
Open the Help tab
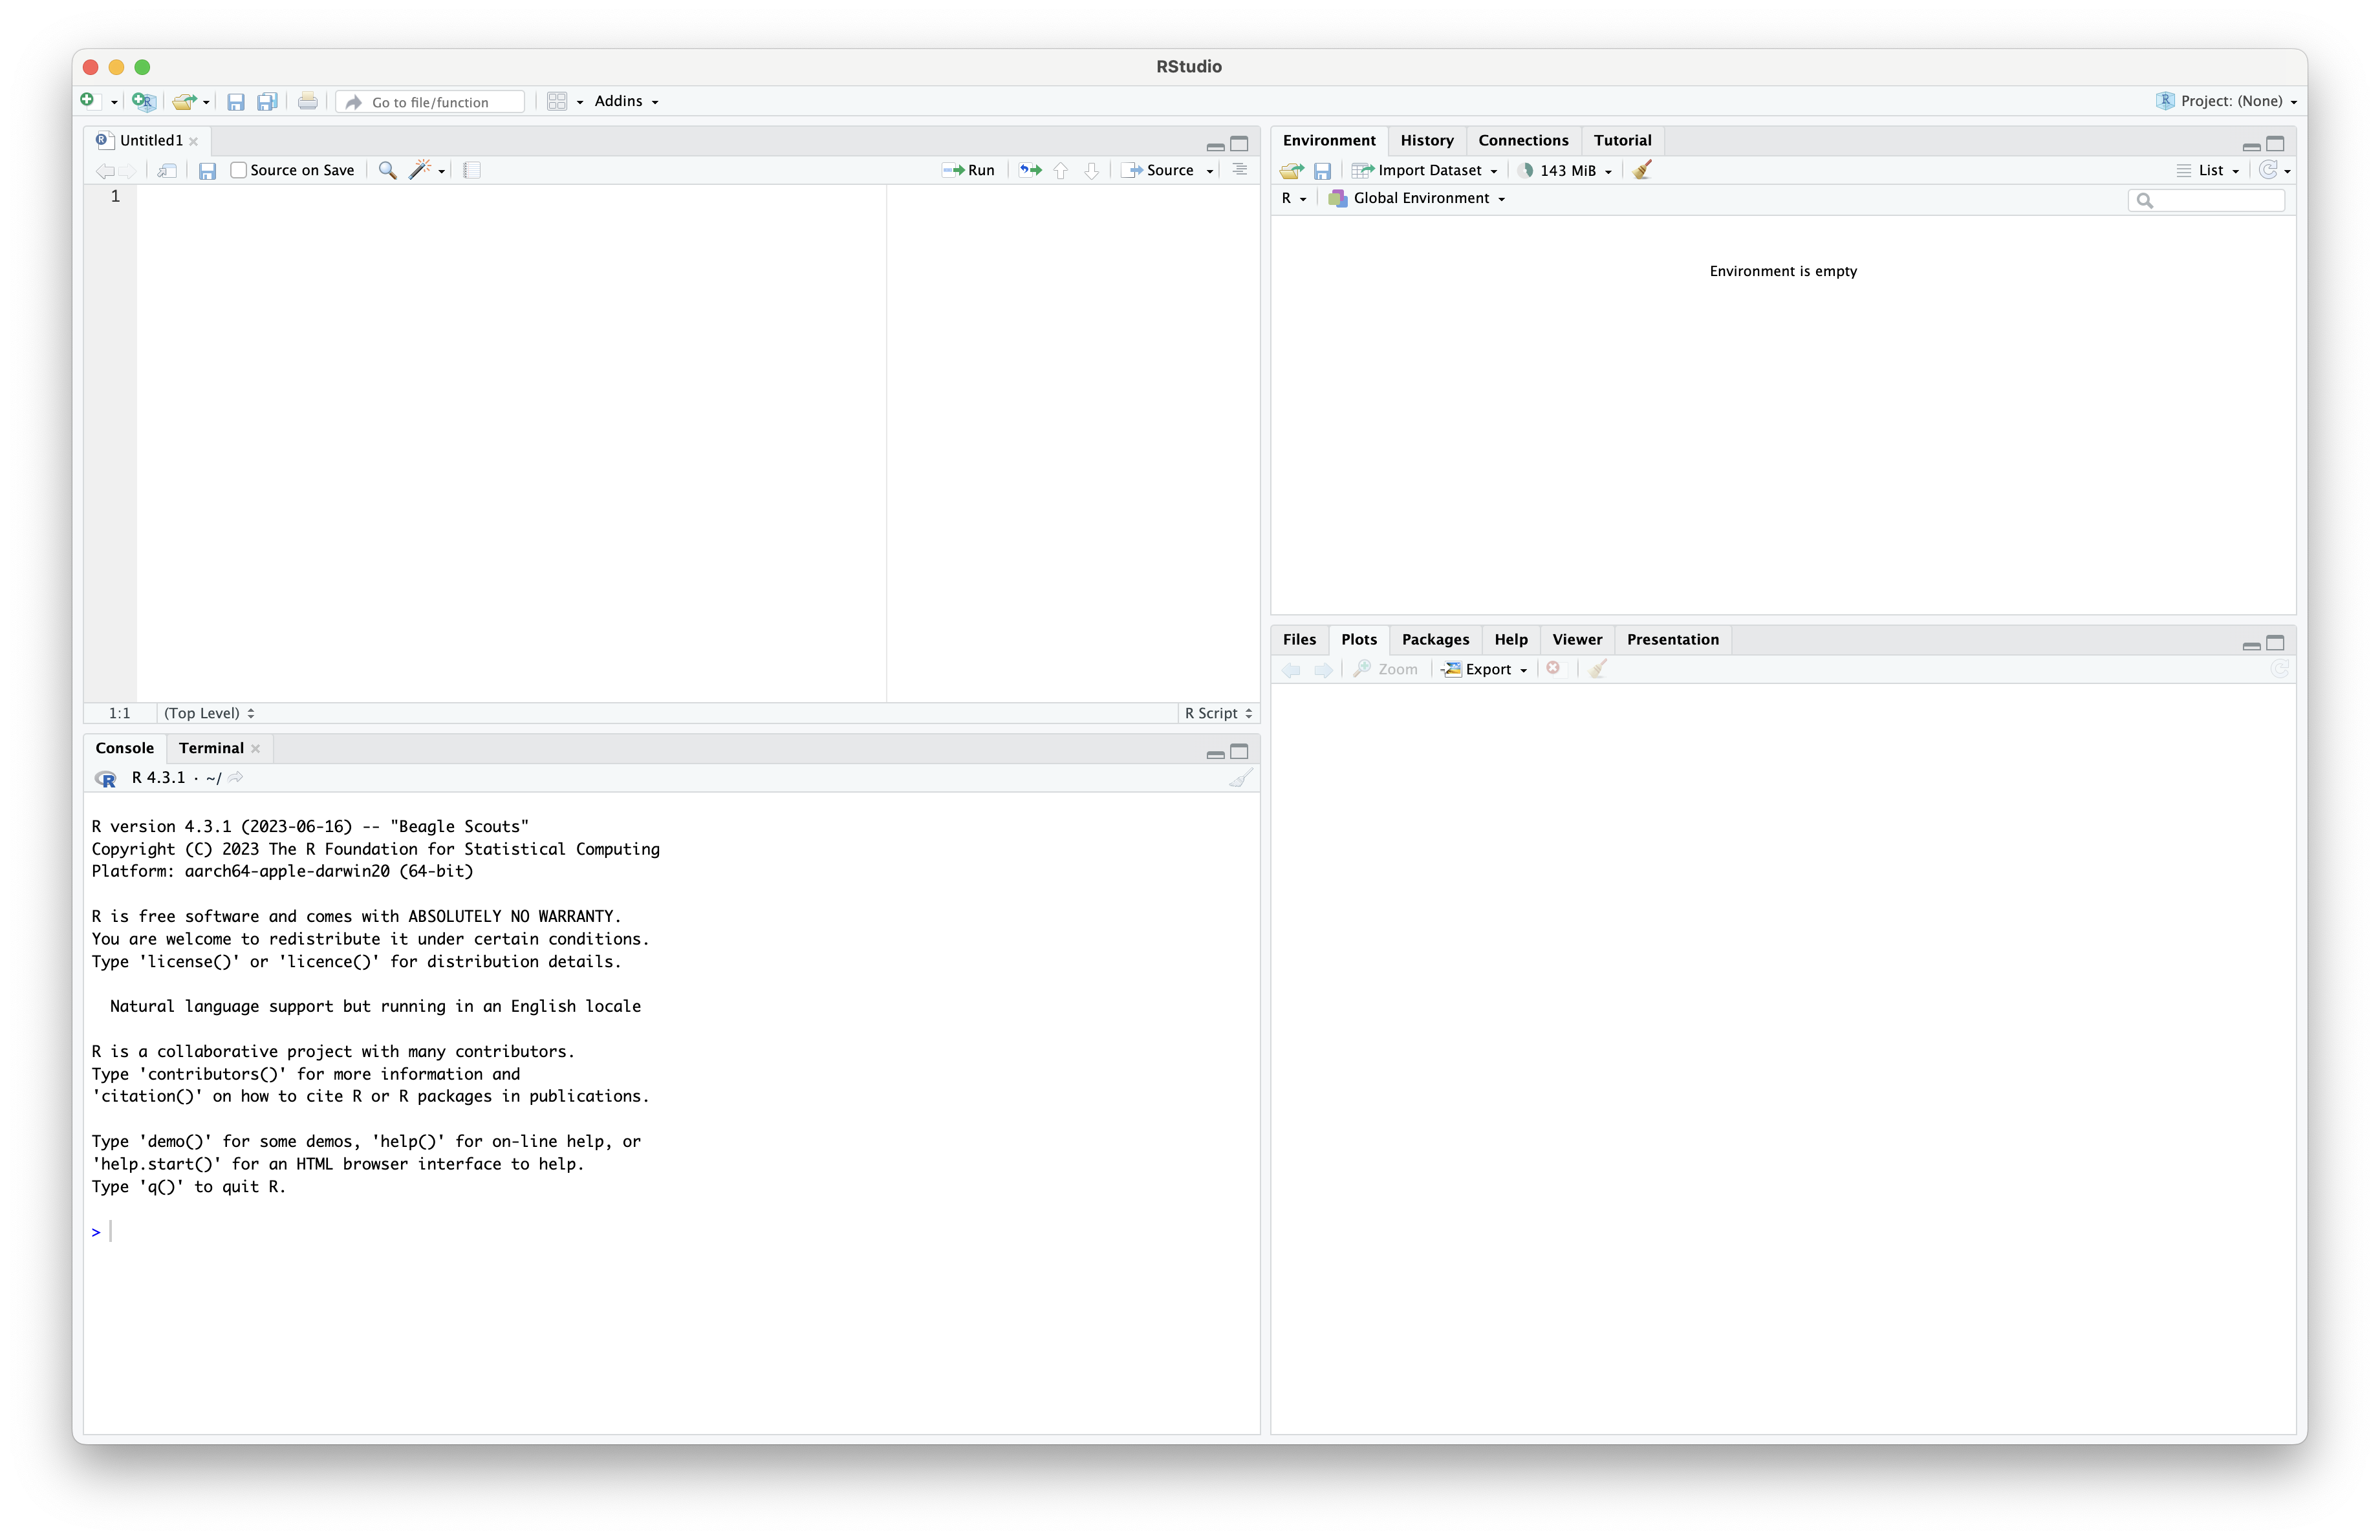click(x=1510, y=639)
